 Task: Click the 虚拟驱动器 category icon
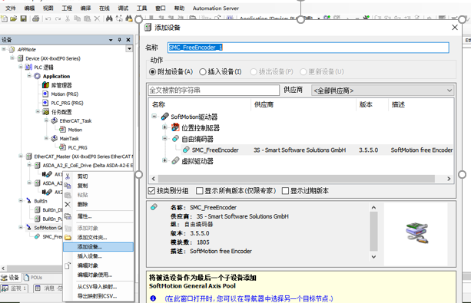[x=175, y=161]
